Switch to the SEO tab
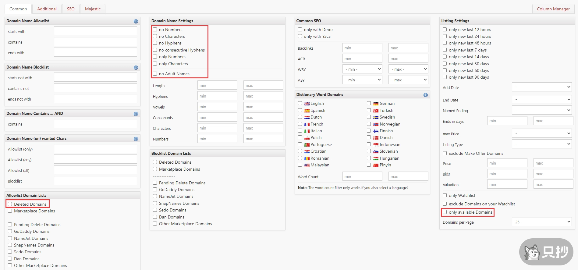The image size is (578, 270). click(x=71, y=9)
